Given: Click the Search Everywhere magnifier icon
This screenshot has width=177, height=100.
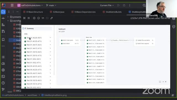Looking at the screenshot, I should (x=144, y=5).
